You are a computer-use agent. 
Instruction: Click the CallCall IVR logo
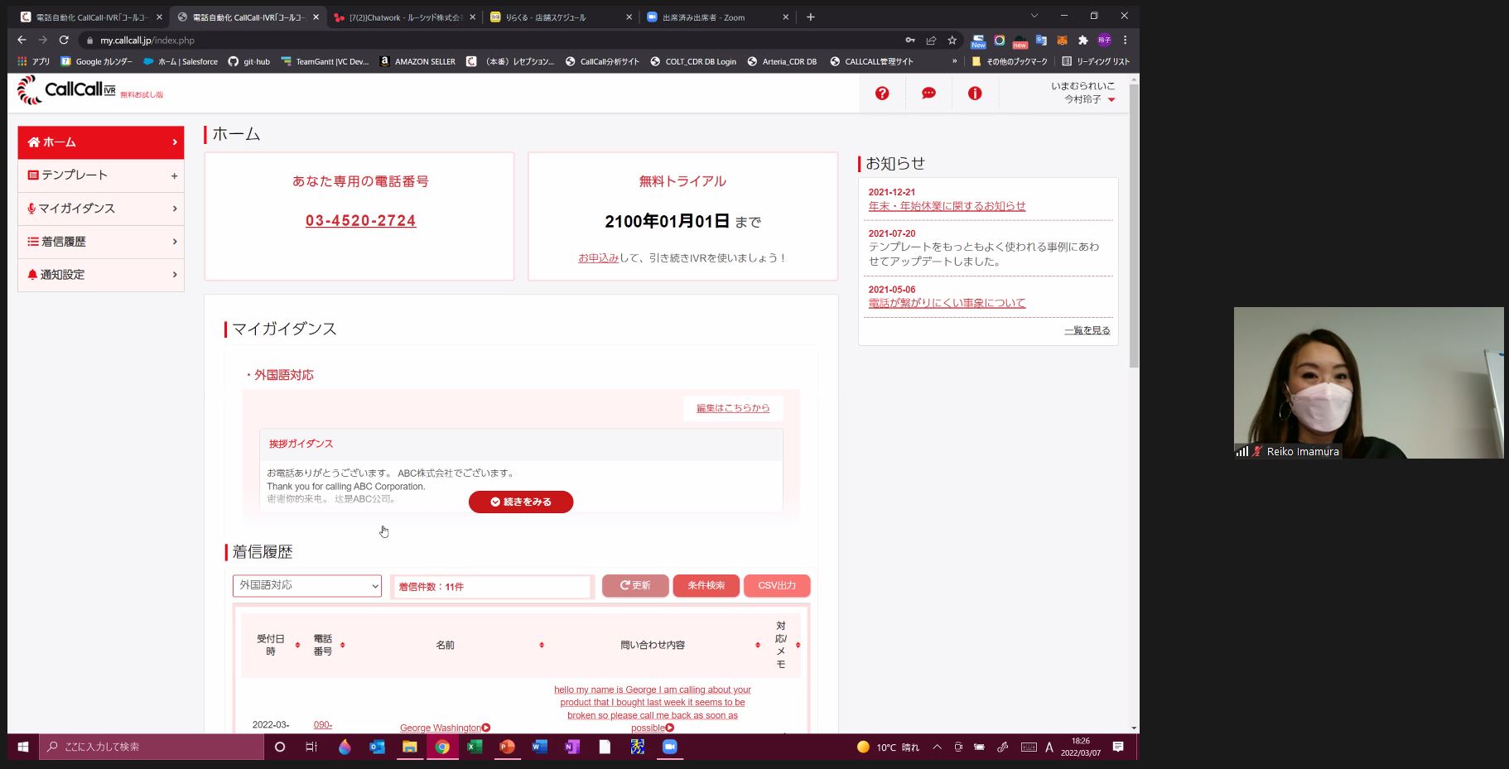66,90
